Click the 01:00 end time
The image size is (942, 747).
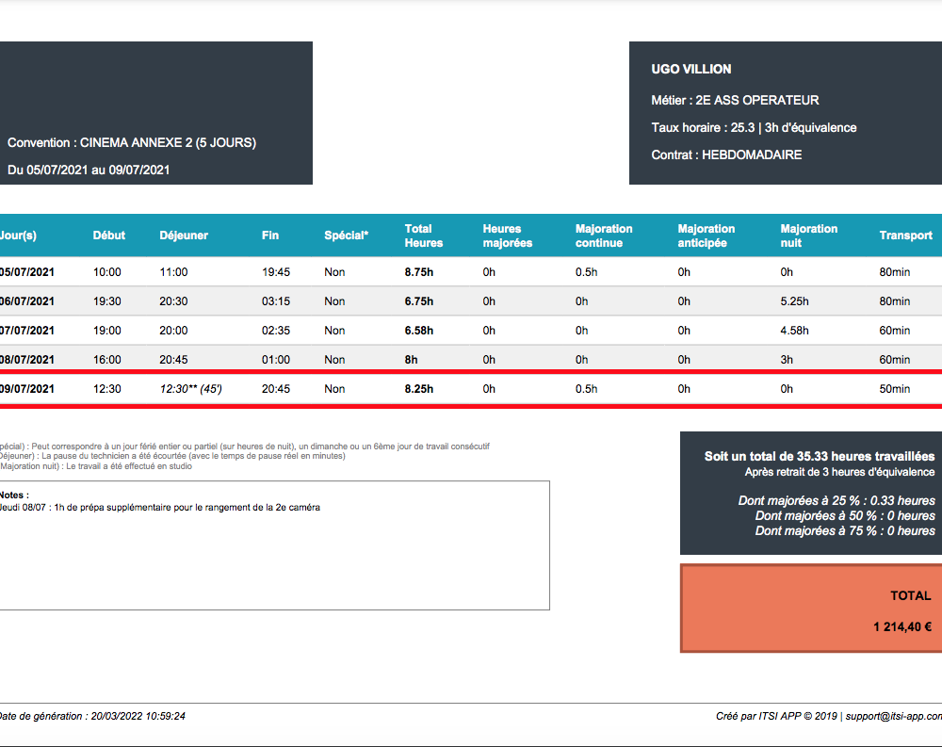(x=276, y=360)
